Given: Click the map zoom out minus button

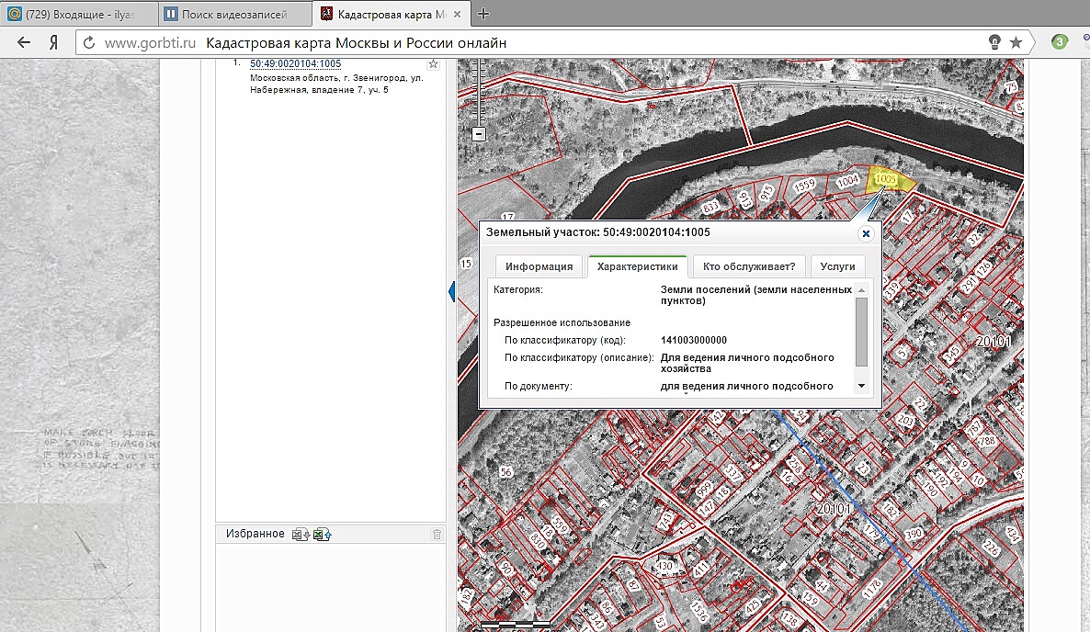Looking at the screenshot, I should pyautogui.click(x=478, y=134).
